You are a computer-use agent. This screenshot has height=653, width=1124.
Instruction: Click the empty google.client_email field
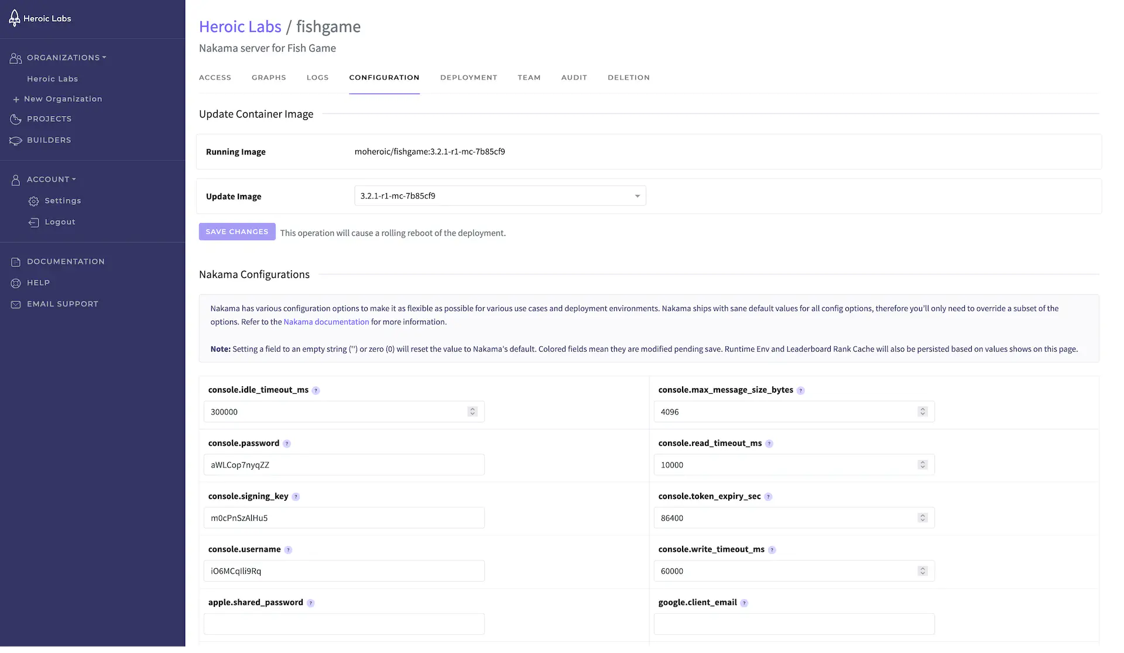click(794, 624)
